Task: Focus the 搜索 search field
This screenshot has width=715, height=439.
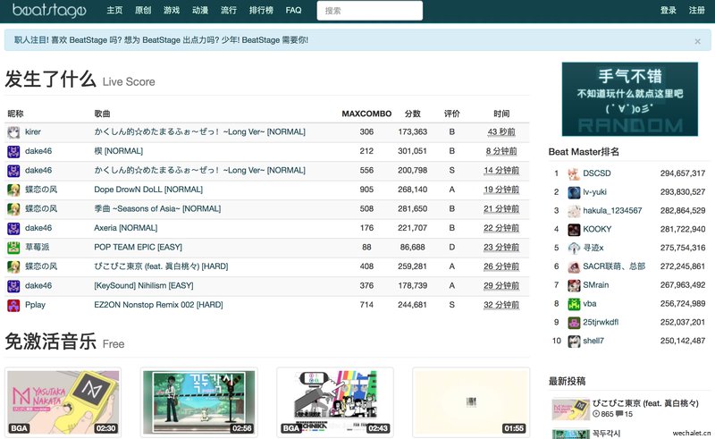Action: (x=370, y=11)
